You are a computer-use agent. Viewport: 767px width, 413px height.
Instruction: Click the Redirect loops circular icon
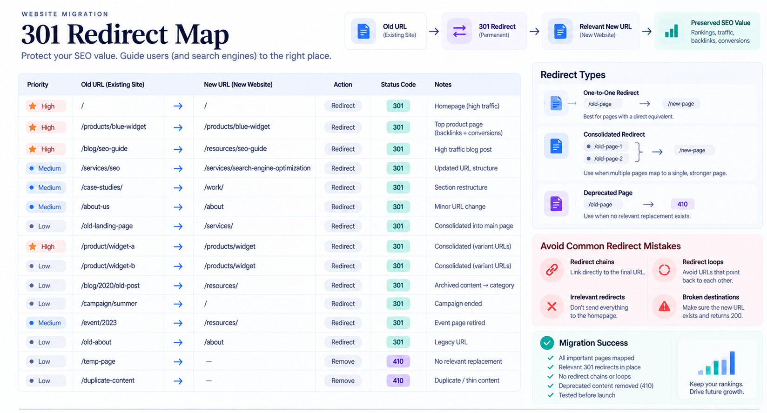pos(664,270)
